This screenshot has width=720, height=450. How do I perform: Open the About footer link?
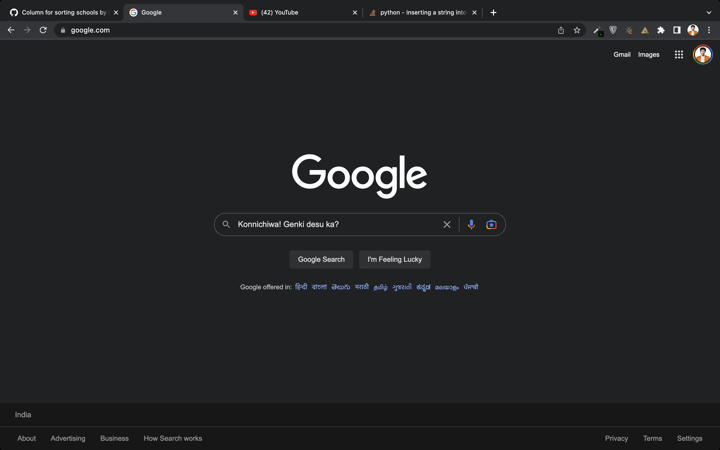tap(26, 438)
